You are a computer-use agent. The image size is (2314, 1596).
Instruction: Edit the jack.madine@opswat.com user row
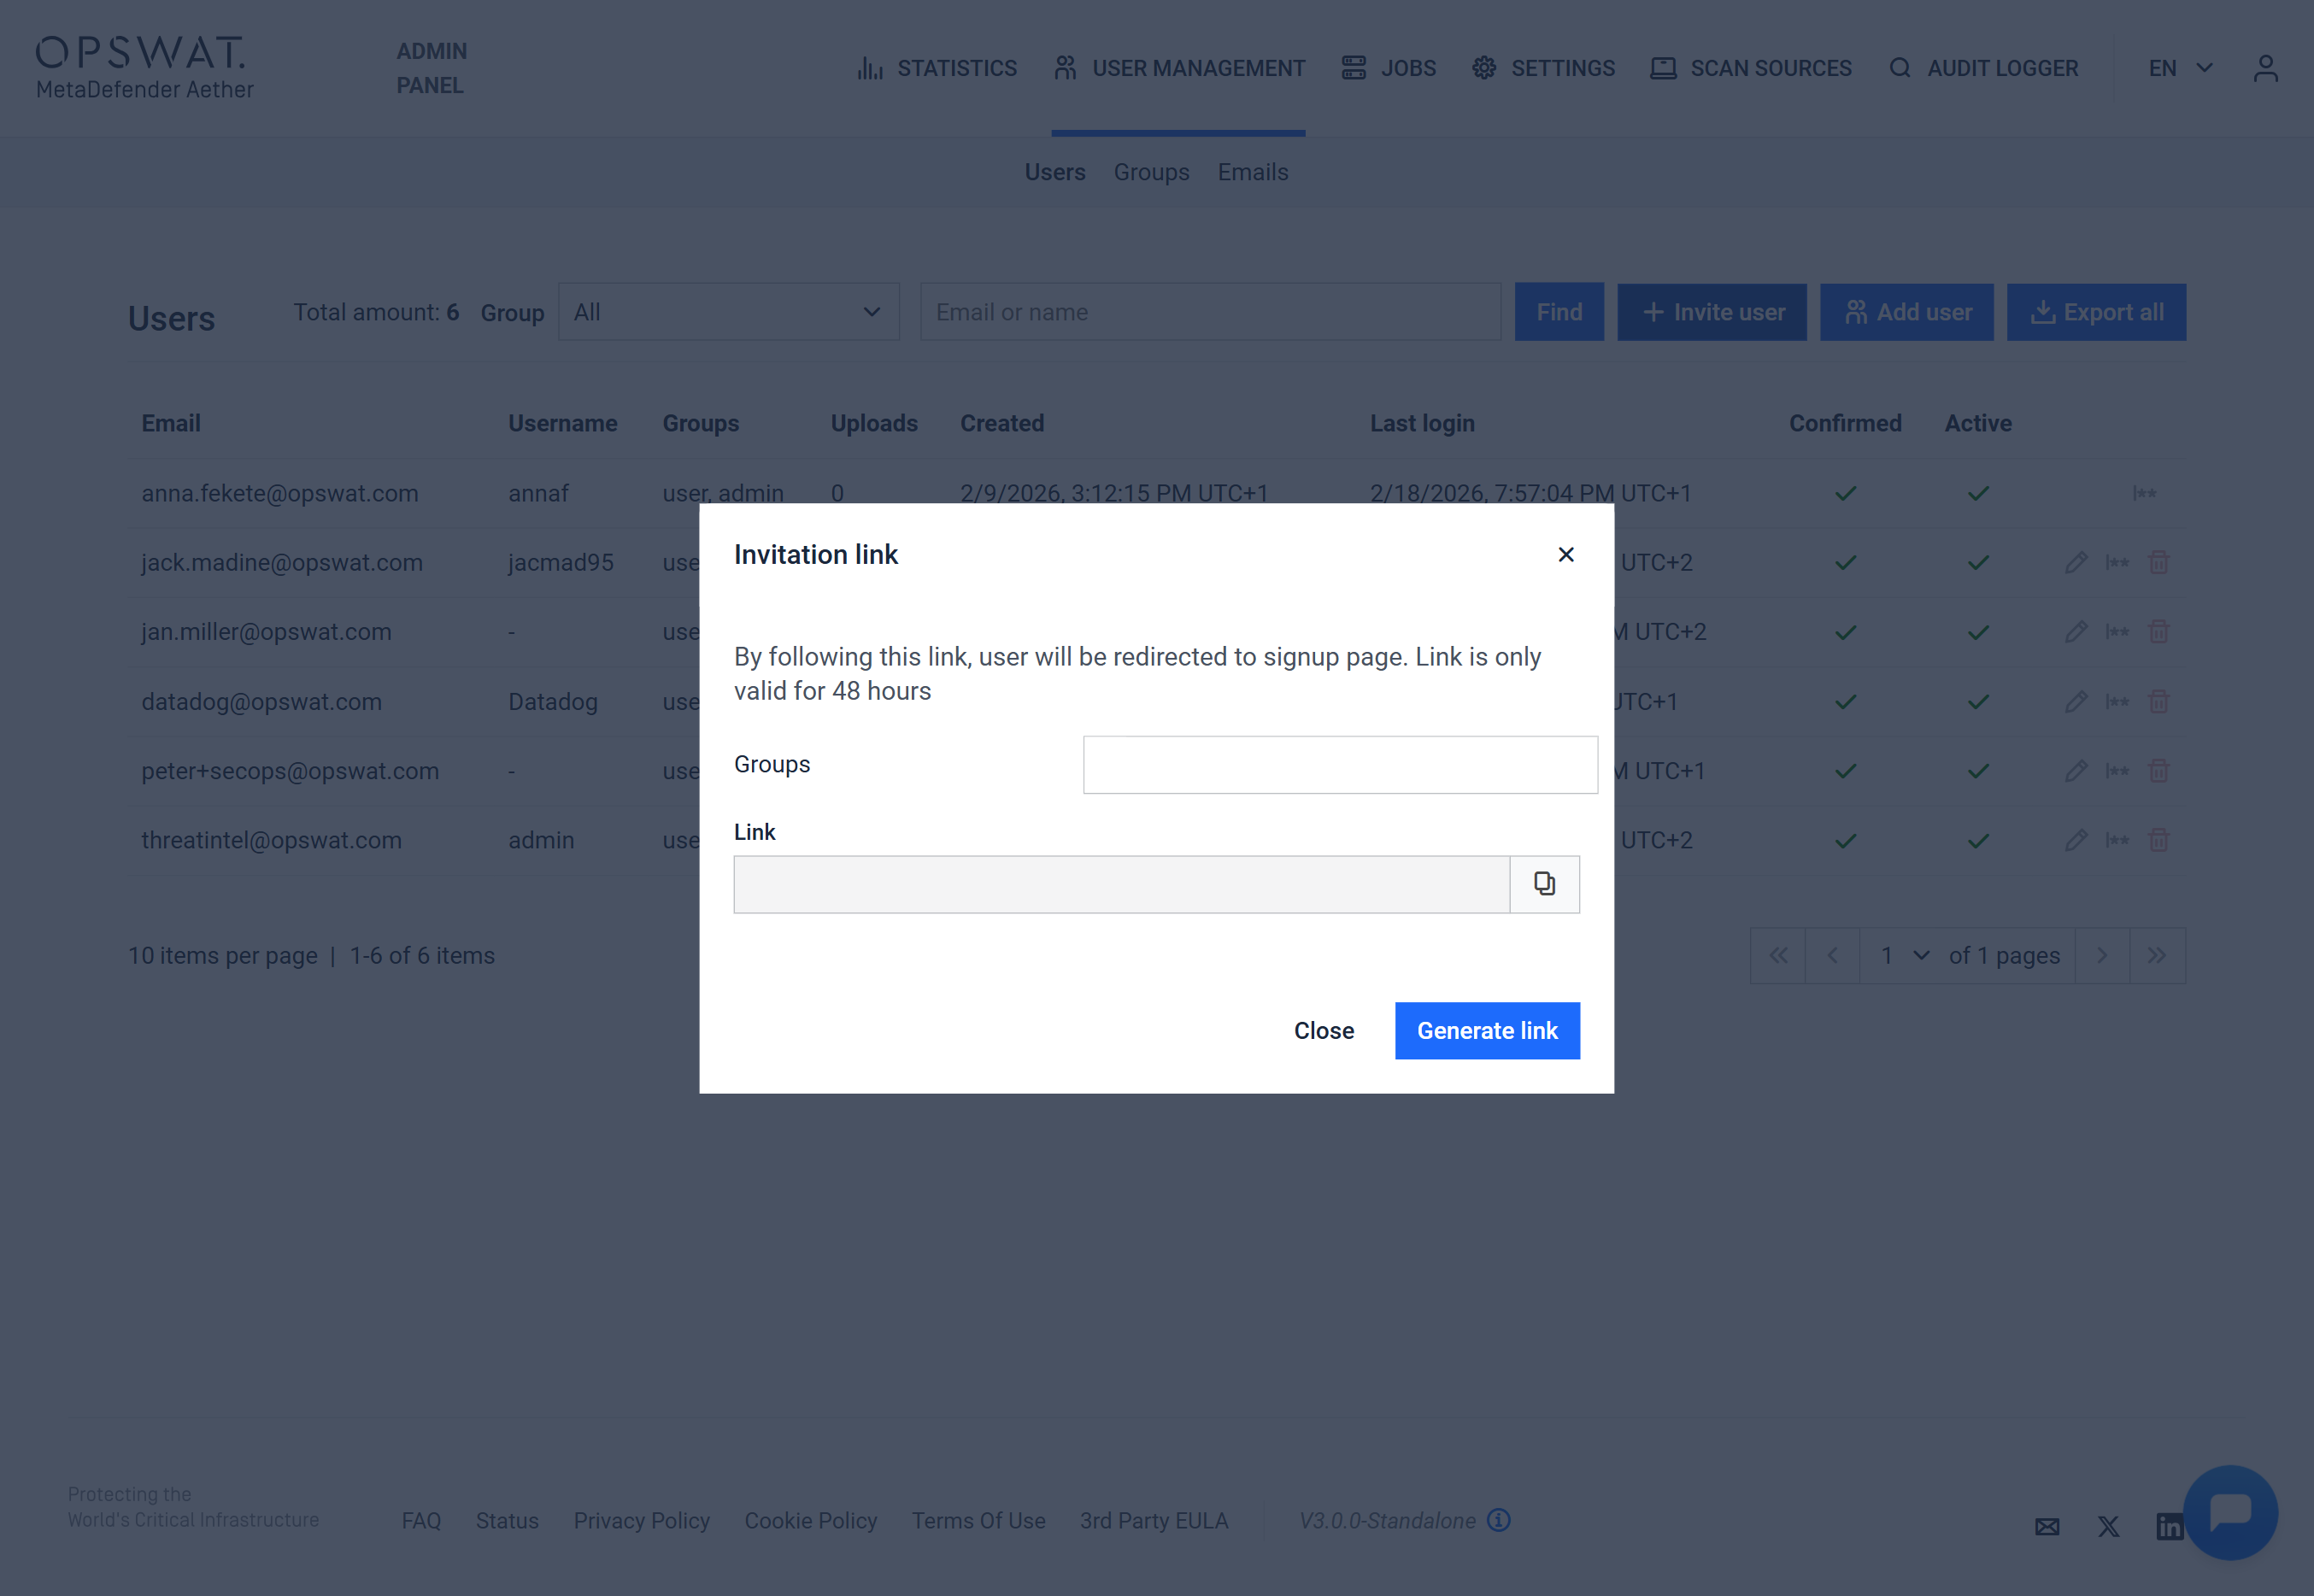click(x=2075, y=563)
